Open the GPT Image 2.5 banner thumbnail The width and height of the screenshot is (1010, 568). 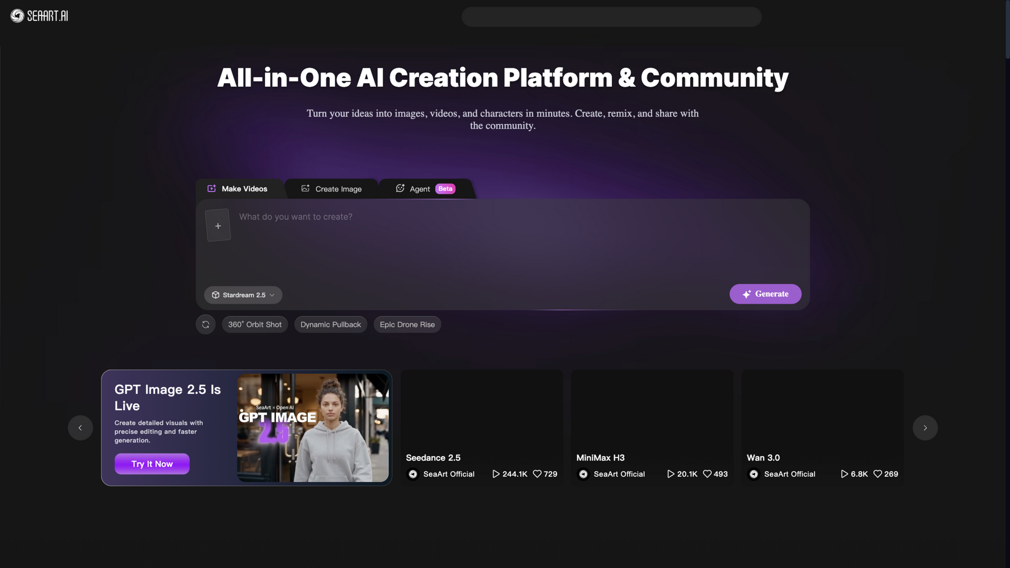[x=313, y=428]
